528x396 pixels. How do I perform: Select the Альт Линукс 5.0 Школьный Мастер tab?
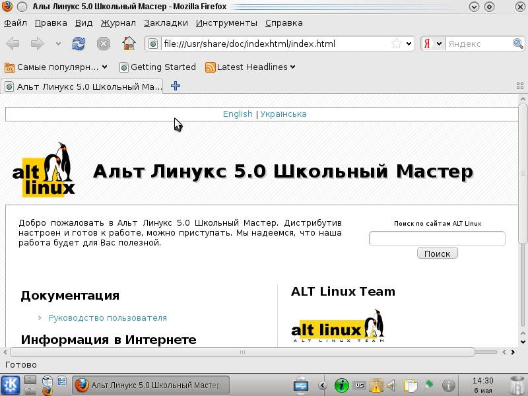coord(82,86)
